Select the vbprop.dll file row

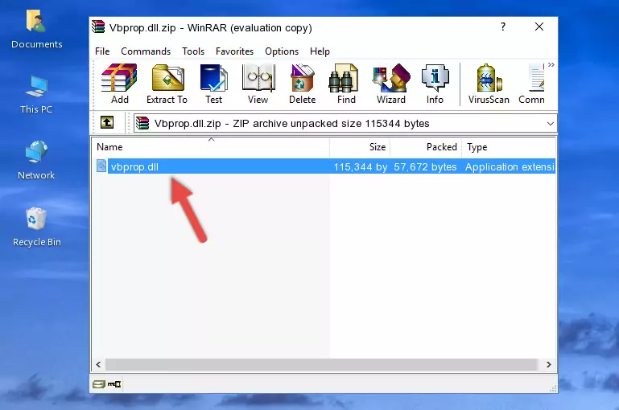point(324,166)
